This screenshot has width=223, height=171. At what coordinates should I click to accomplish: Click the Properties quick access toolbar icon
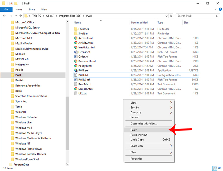[x=11, y=3]
